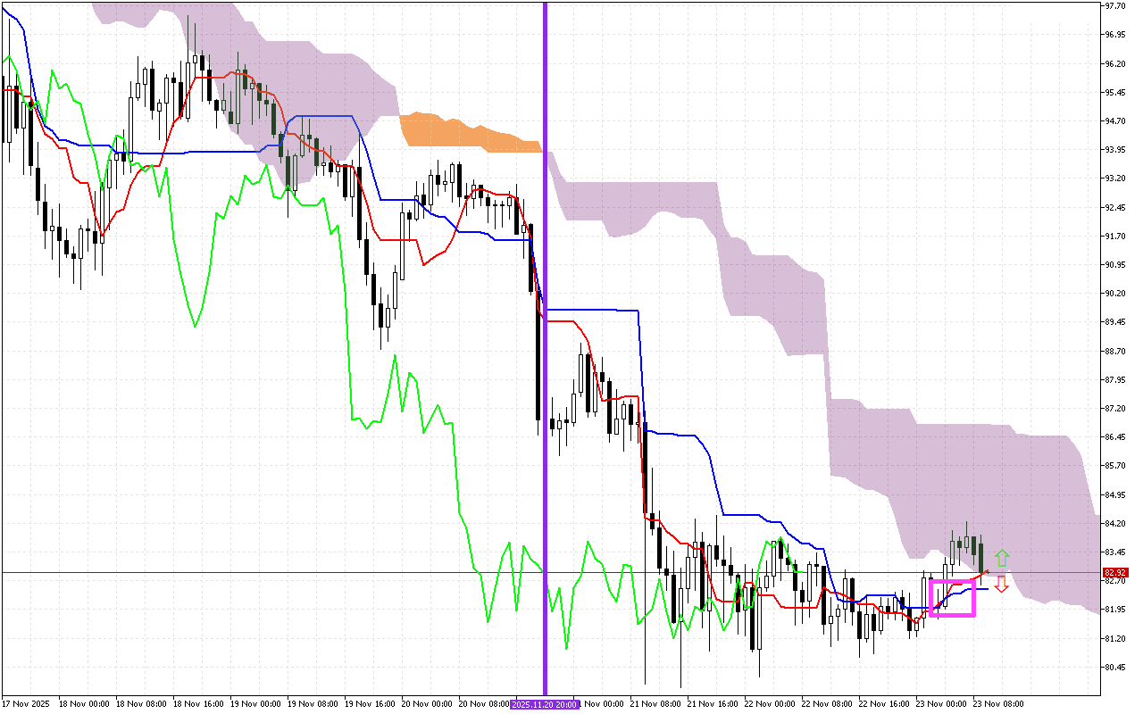Image resolution: width=1143 pixels, height=714 pixels.
Task: Click the 90.20 price axis label
Action: [x=1114, y=293]
